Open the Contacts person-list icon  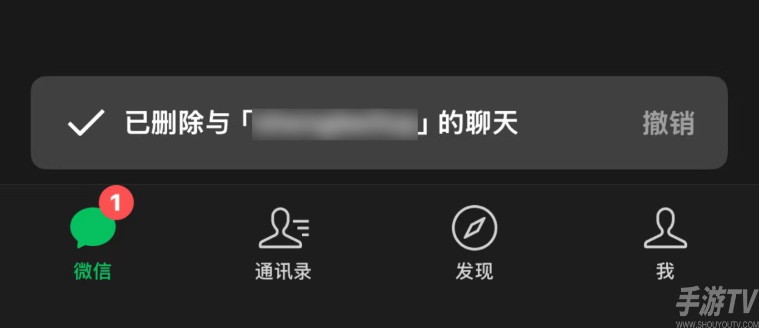tap(283, 227)
